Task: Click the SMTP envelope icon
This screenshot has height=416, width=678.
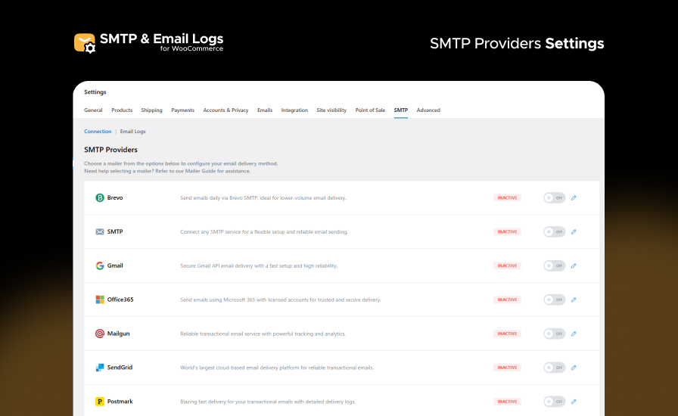Action: (x=99, y=231)
